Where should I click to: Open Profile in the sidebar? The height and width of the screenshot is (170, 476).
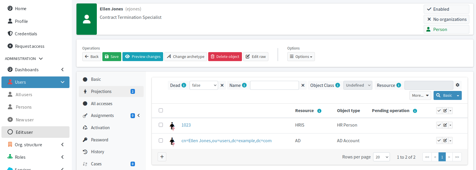(35, 21)
